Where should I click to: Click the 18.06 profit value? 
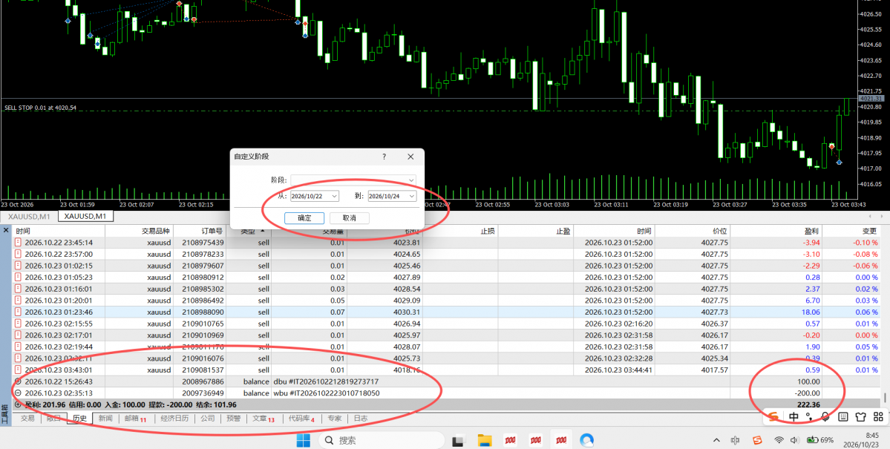coord(810,312)
